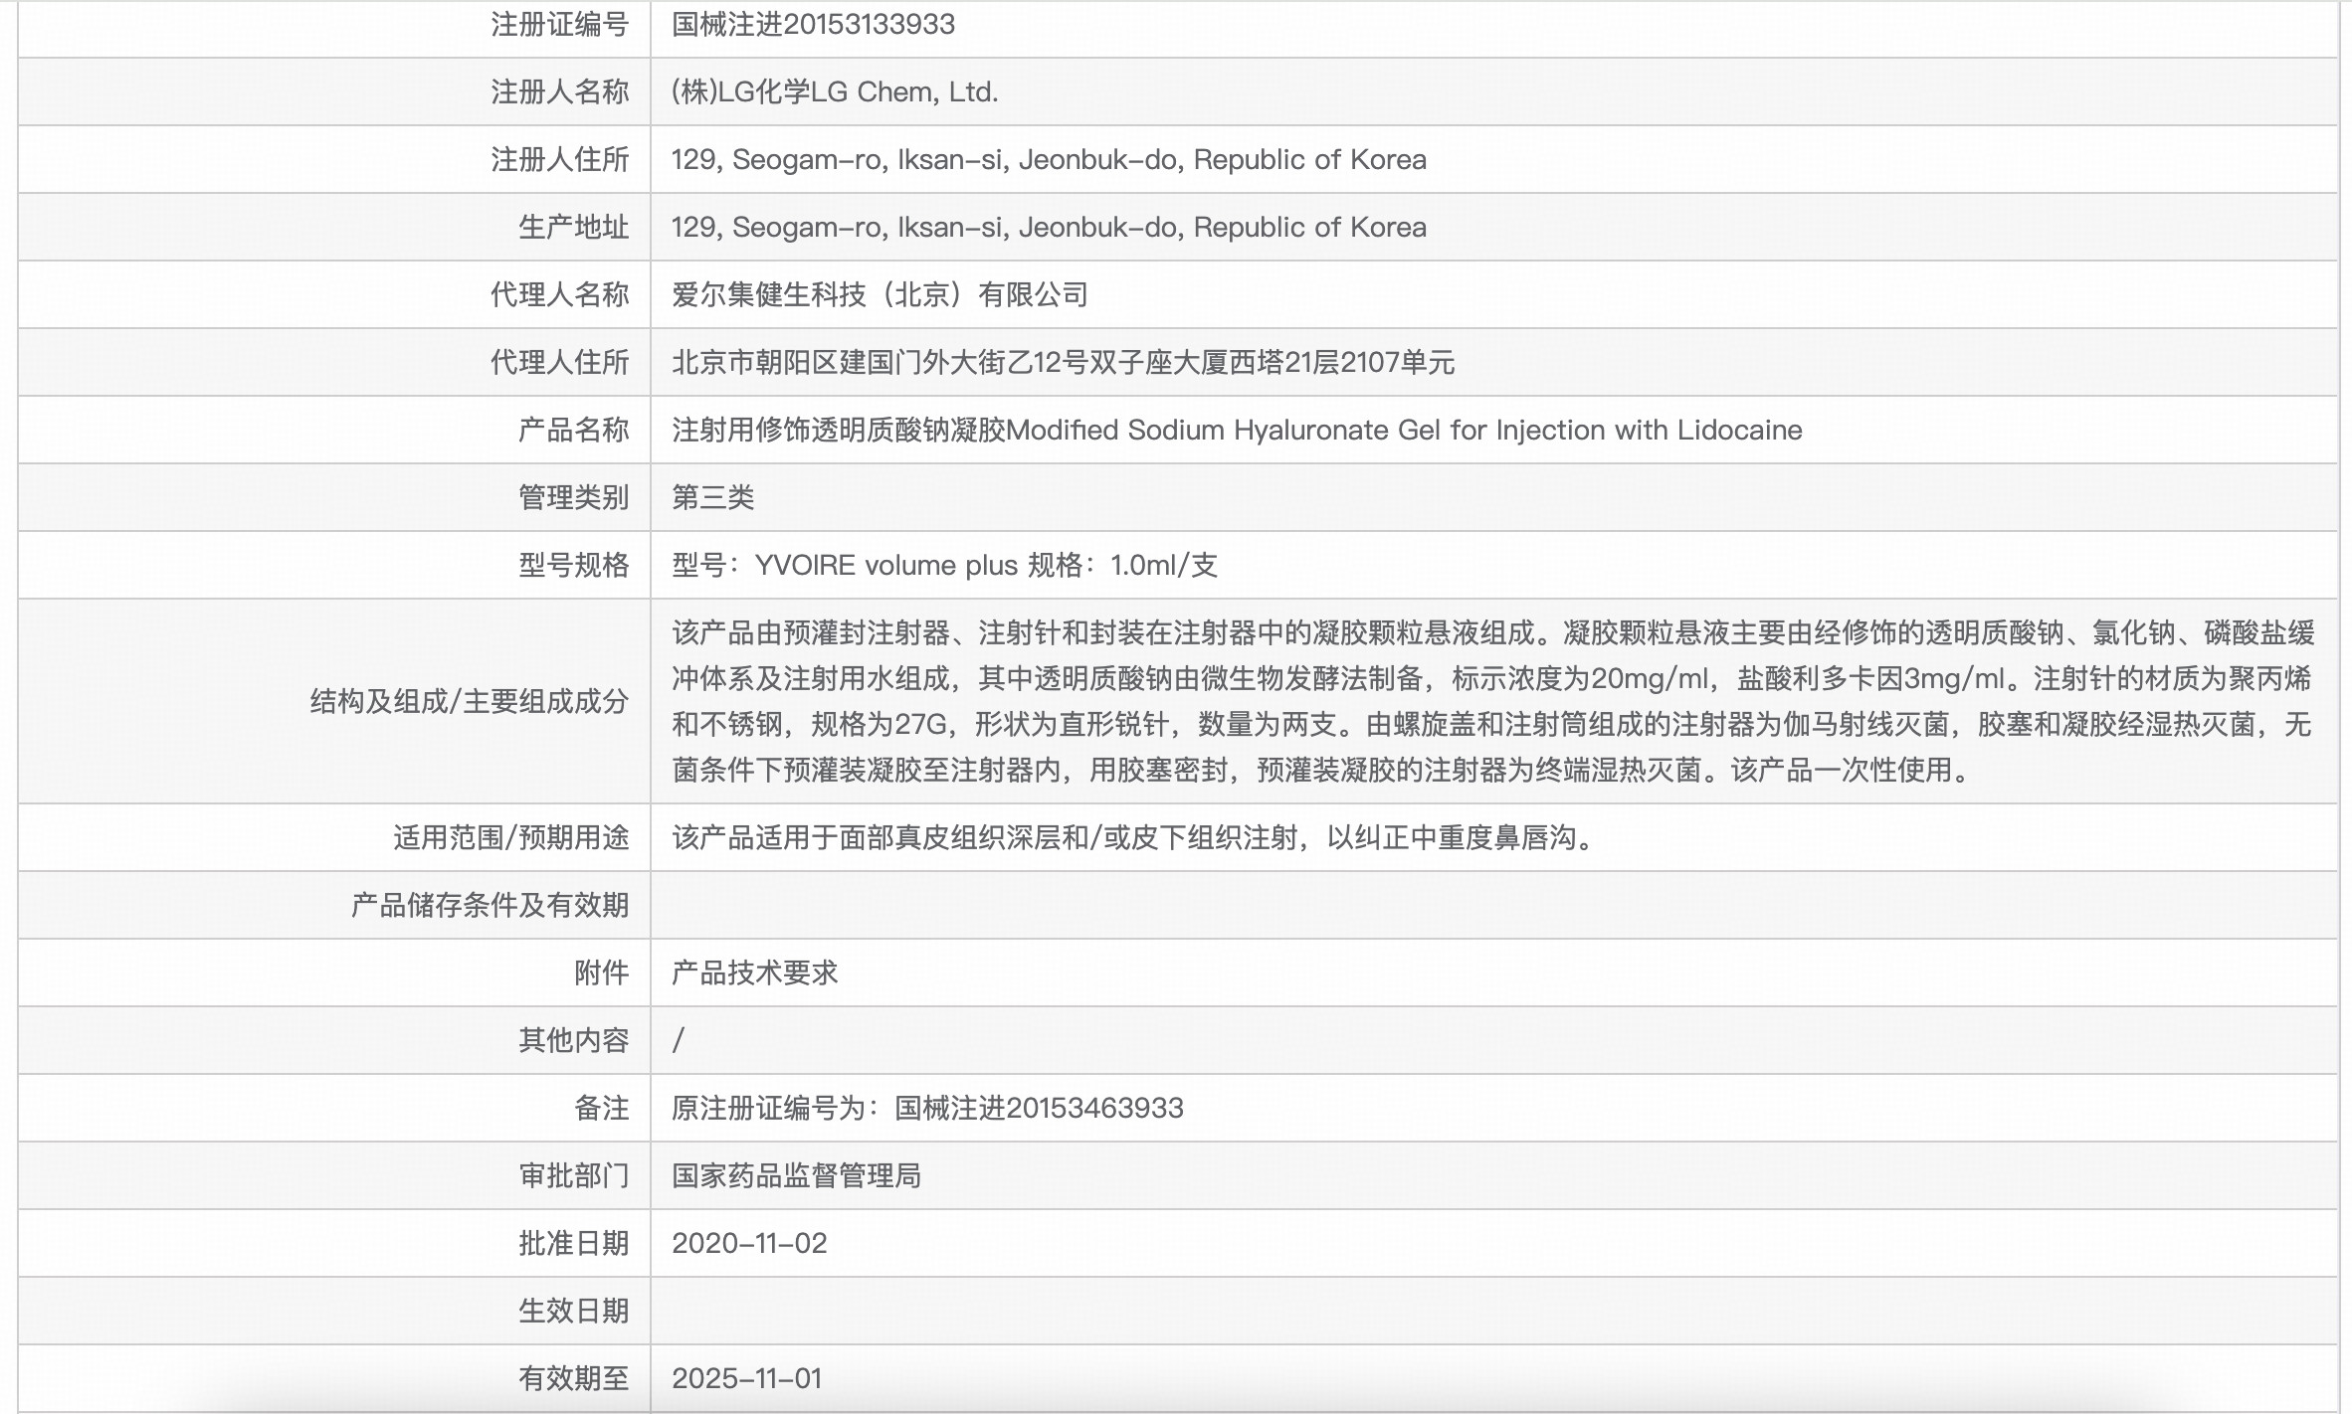The height and width of the screenshot is (1414, 2352).
Task: Click the 生产地址 Seogam-ro address value
Action: point(1048,228)
